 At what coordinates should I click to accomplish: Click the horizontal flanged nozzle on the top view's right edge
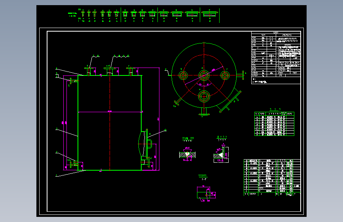[x=240, y=75]
